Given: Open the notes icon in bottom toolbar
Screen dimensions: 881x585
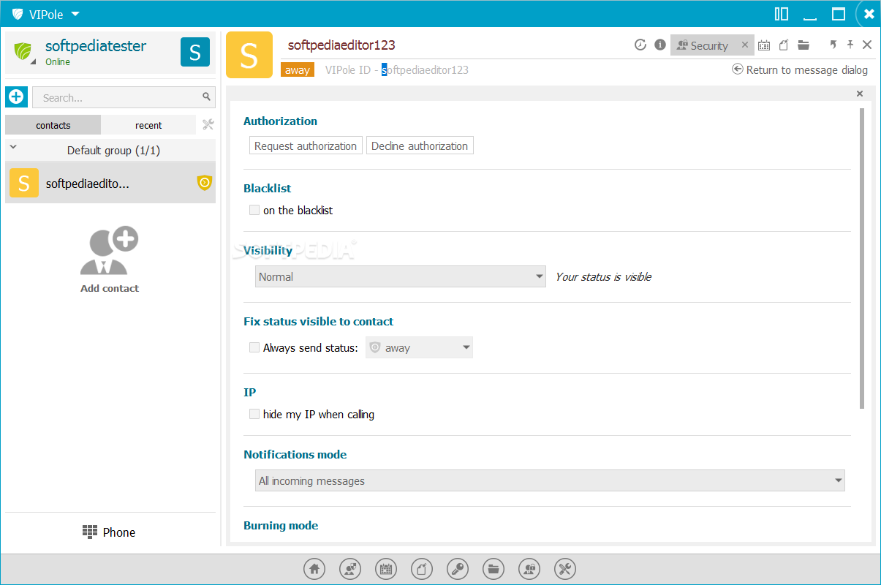Looking at the screenshot, I should pos(422,569).
